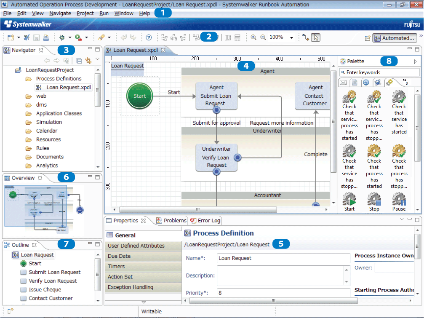Pick 'Check that service has started' palette item
The image size is (424, 318).
[x=399, y=112]
